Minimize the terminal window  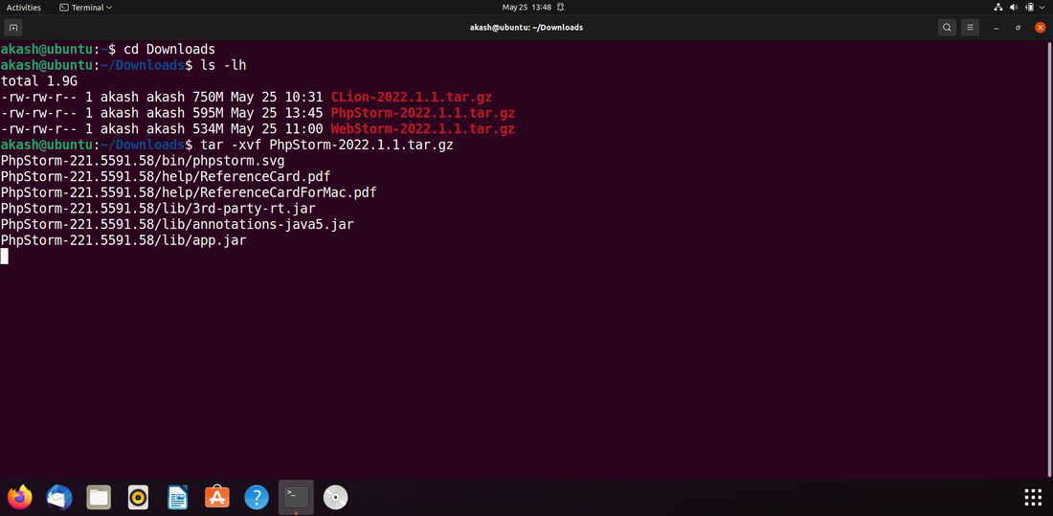pyautogui.click(x=997, y=28)
